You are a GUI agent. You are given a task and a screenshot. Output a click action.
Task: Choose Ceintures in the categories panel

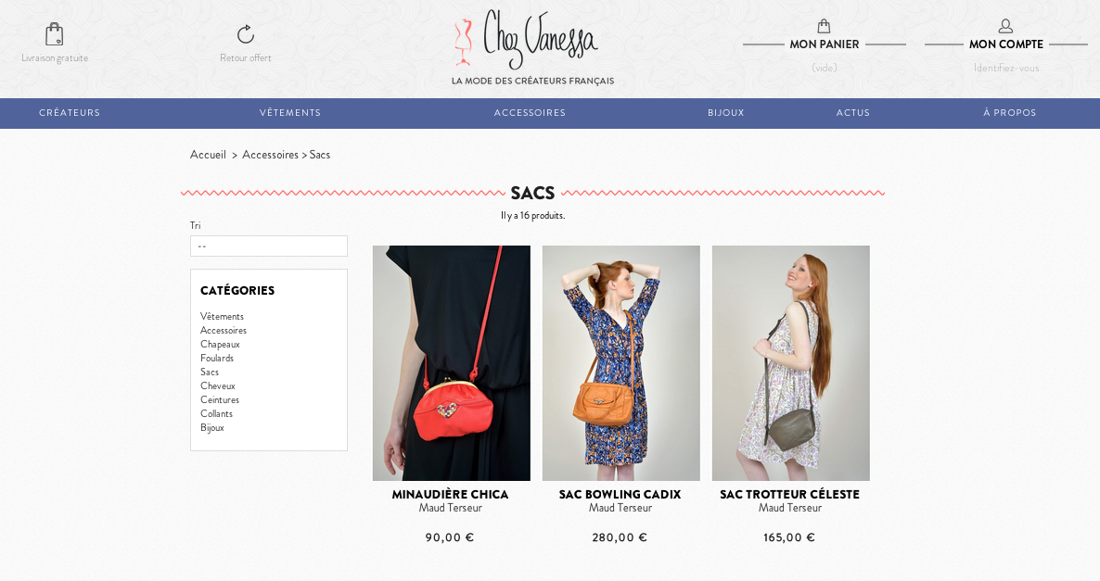220,399
